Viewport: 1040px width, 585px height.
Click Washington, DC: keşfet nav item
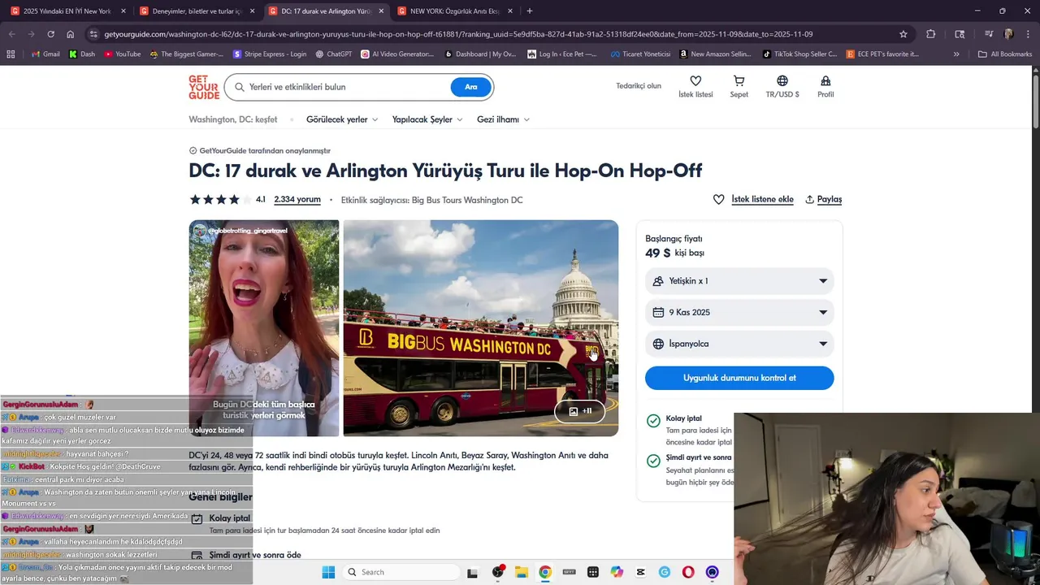(x=233, y=119)
